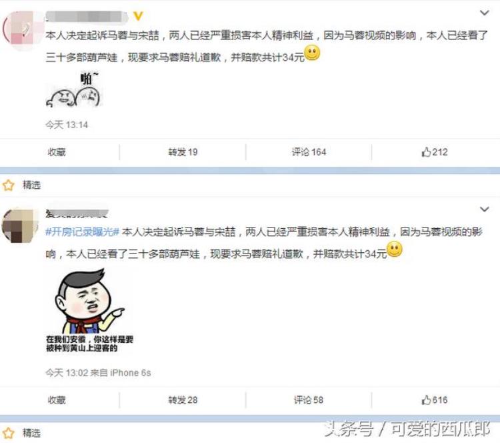Click the smiley emoji in second post
The image size is (500, 443).
[395, 250]
